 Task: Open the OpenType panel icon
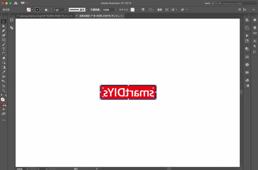point(255,52)
